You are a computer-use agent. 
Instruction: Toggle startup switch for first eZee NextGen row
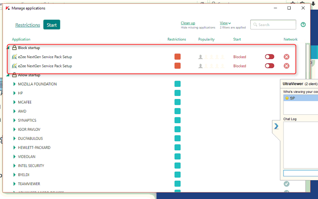coord(270,57)
